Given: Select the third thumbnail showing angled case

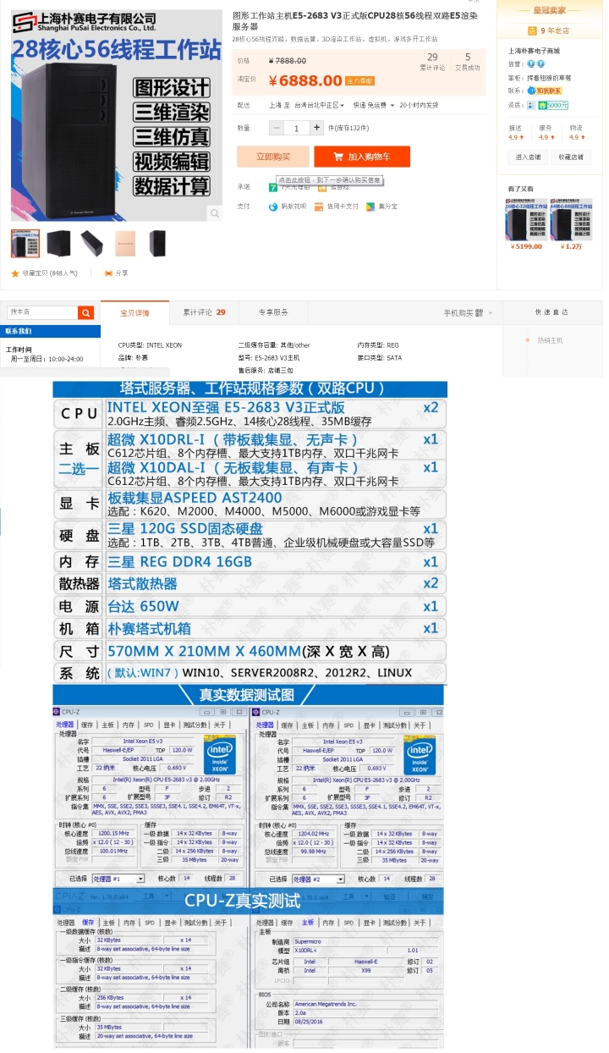Looking at the screenshot, I should [x=92, y=244].
